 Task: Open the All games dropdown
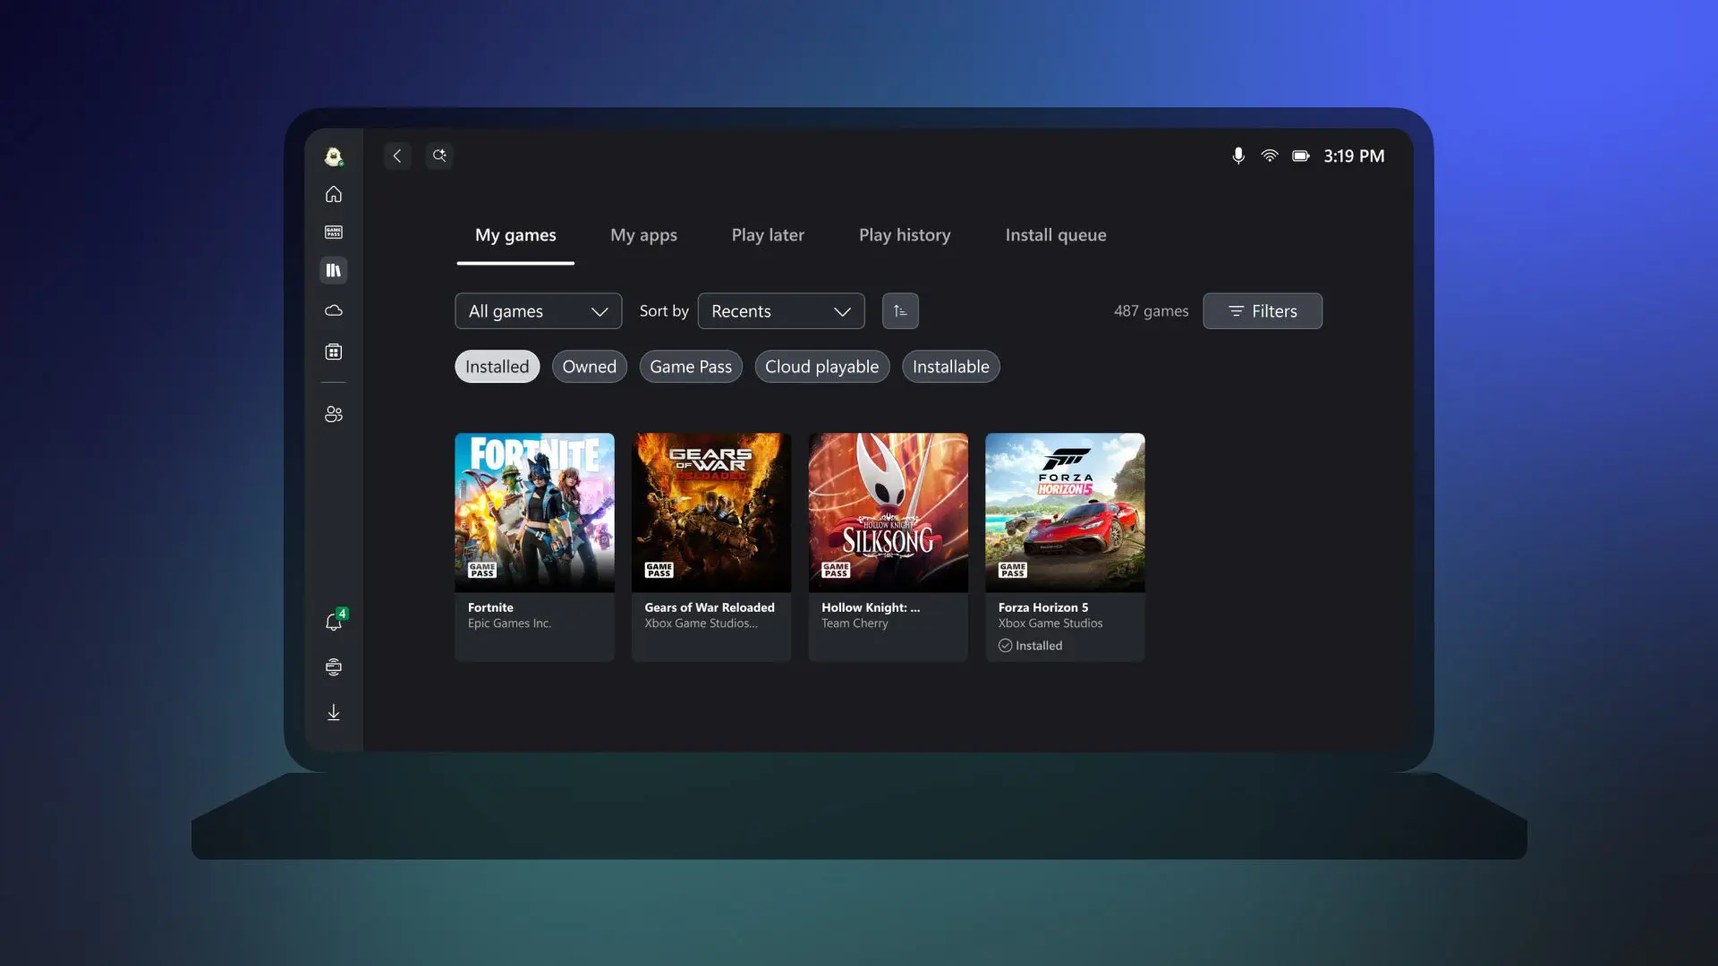[538, 310]
